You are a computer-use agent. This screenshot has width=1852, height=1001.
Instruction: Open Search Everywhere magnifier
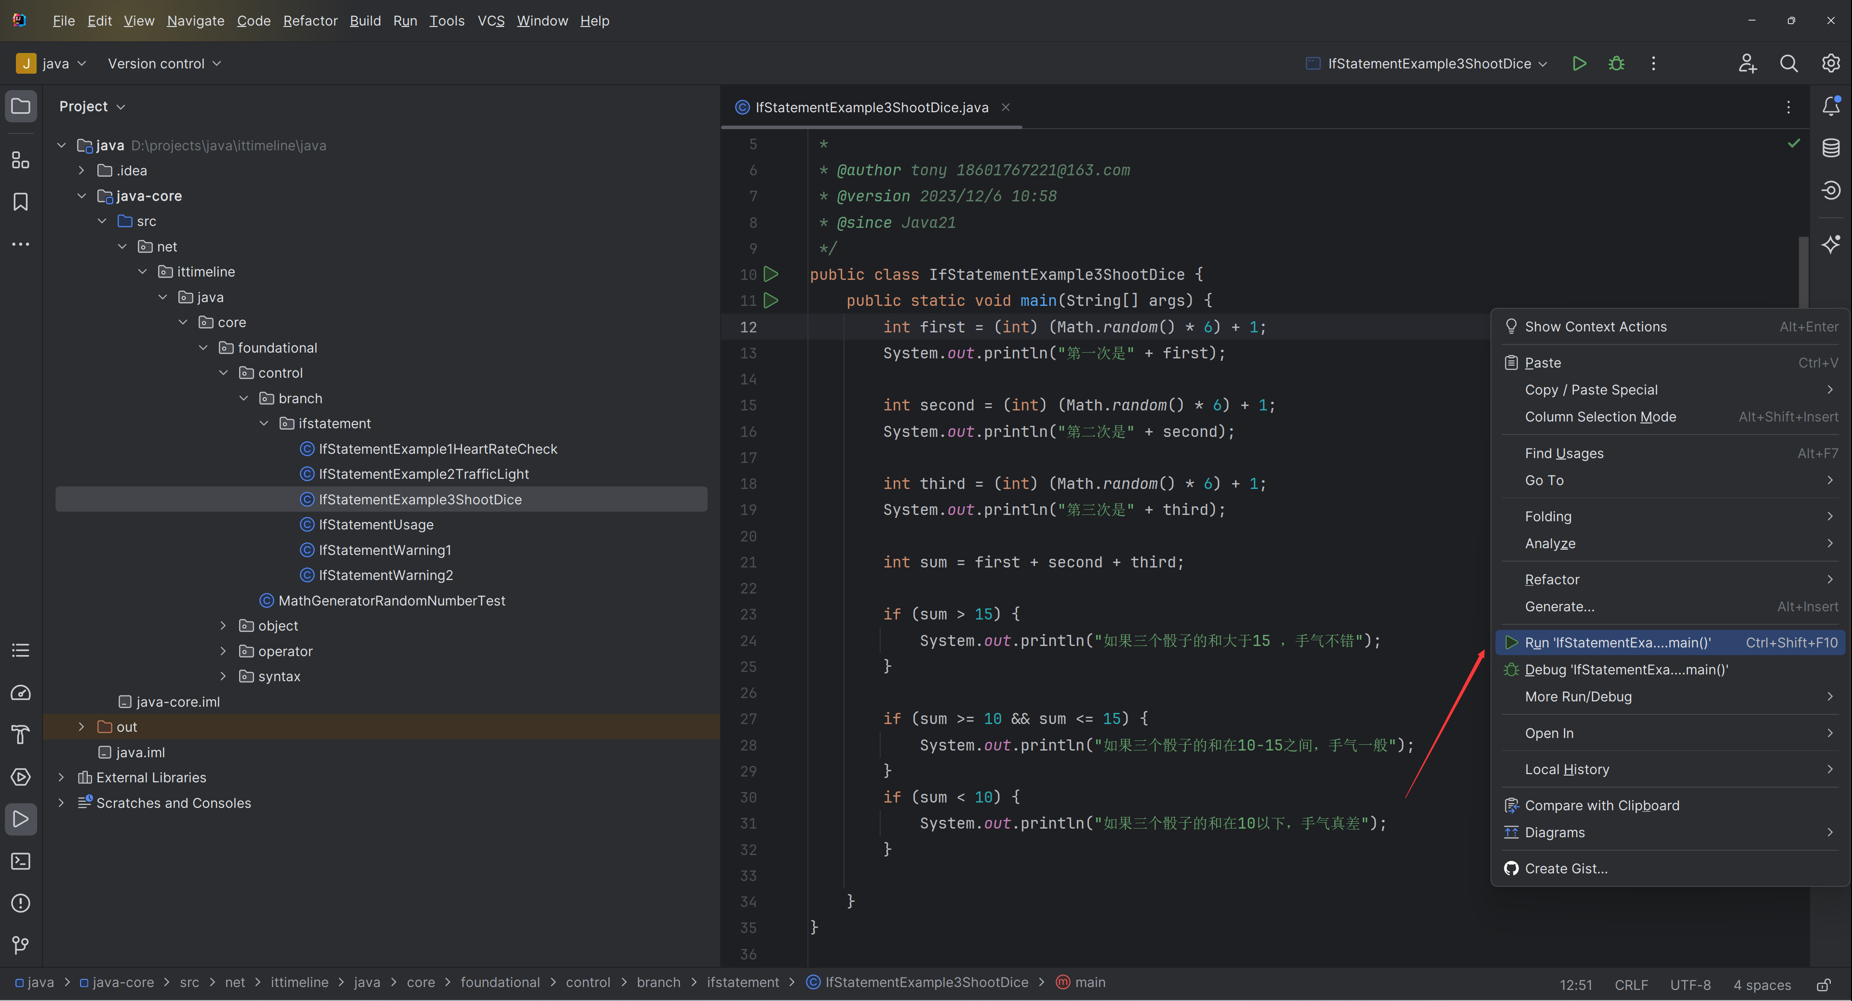point(1789,63)
